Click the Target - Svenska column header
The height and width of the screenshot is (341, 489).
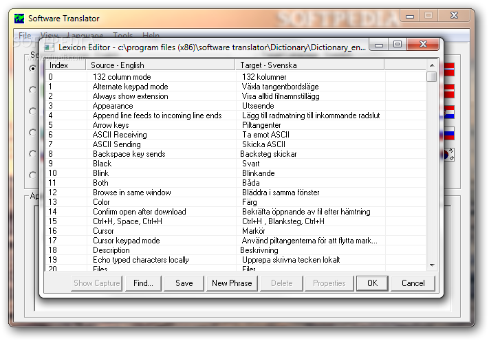309,65
